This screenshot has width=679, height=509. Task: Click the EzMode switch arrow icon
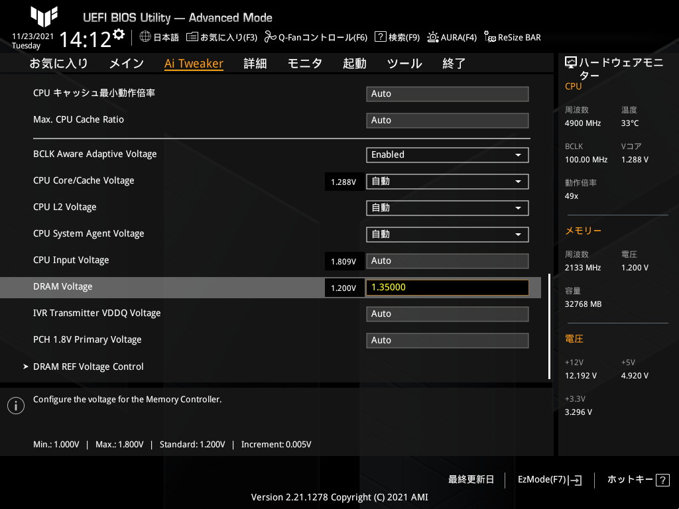[576, 480]
